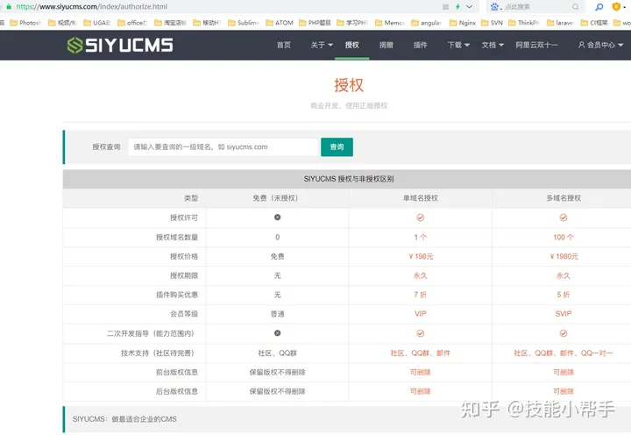Open the office bookmark folder
The image size is (631, 435).
point(132,23)
